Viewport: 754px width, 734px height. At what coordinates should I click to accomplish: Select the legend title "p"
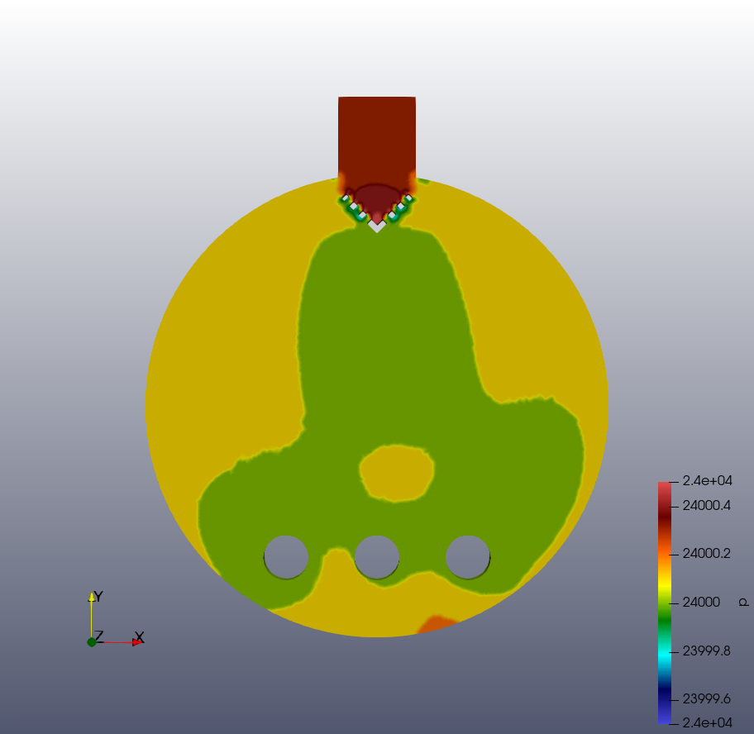point(743,603)
